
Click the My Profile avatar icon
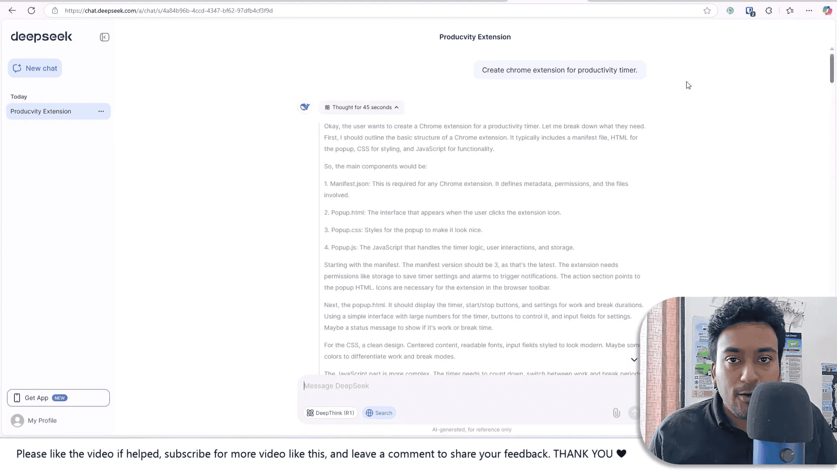[x=17, y=420]
